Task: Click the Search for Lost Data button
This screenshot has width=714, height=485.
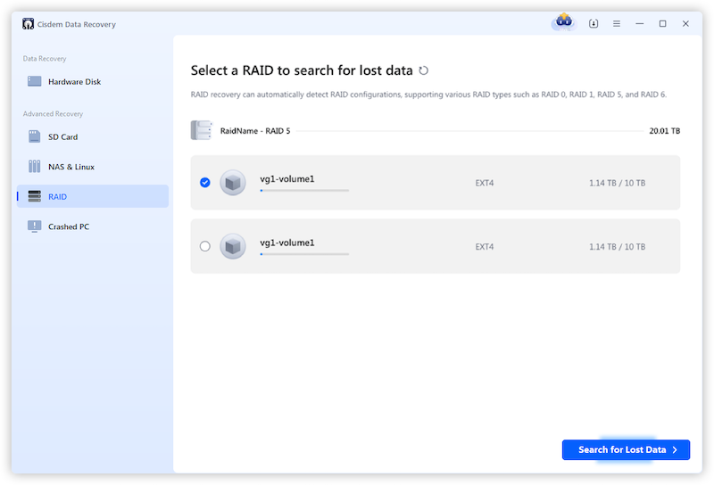Action: click(x=626, y=450)
